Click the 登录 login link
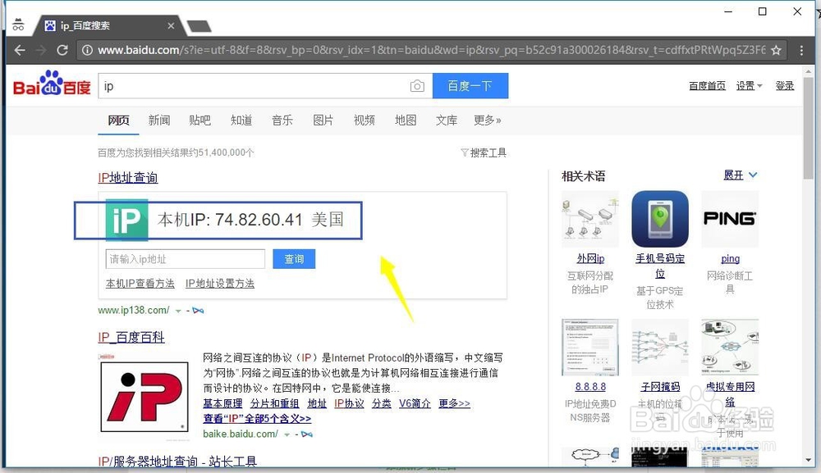The height and width of the screenshot is (473, 821). [x=785, y=86]
